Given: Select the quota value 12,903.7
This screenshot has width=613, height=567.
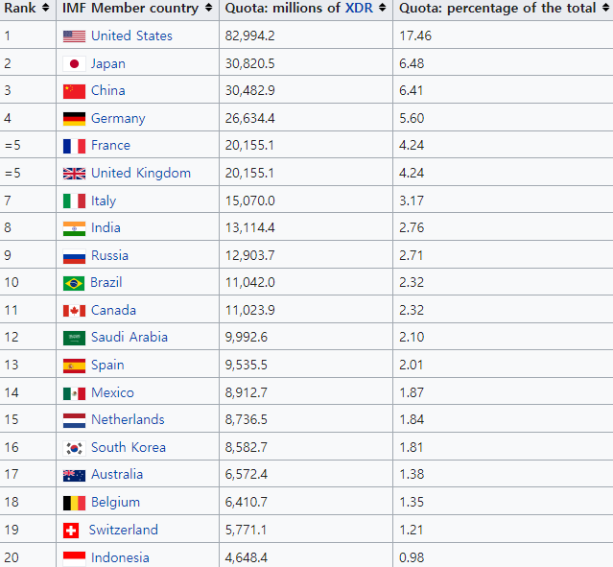Looking at the screenshot, I should (249, 256).
